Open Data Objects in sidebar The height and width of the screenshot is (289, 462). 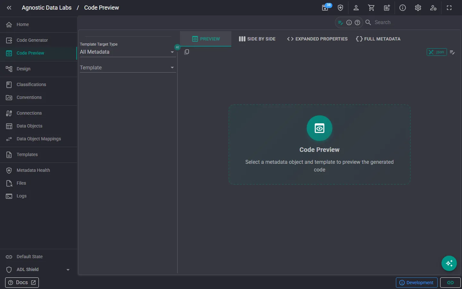38,126
